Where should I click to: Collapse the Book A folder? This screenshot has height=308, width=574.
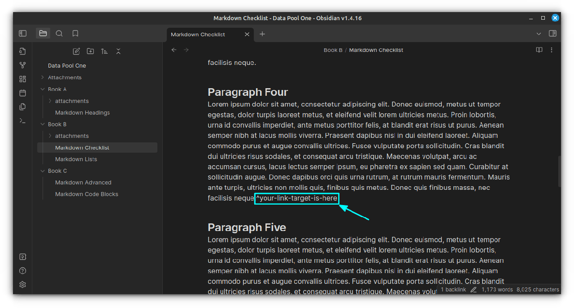click(x=43, y=89)
